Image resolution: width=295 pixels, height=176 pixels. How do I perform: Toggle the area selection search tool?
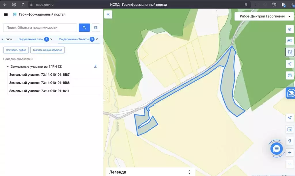click(290, 52)
